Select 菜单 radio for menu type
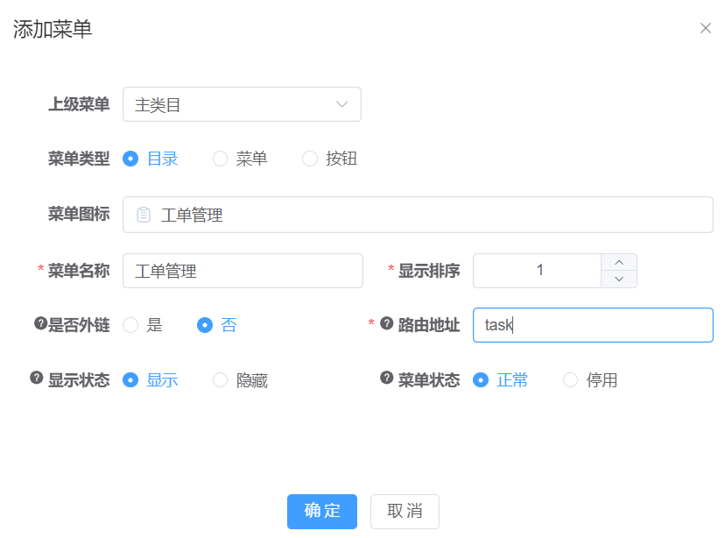This screenshot has width=725, height=538. 221,159
